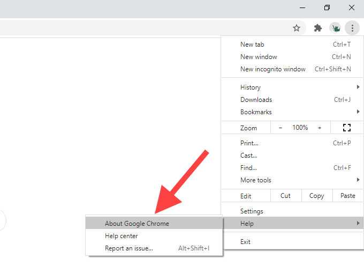Choose Print... from the menu
The width and height of the screenshot is (364, 266).
coord(292,143)
